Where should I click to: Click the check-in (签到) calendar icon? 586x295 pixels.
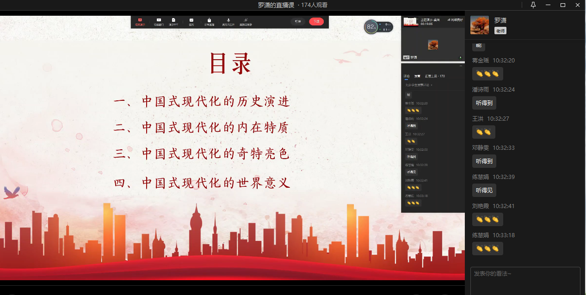(x=191, y=21)
